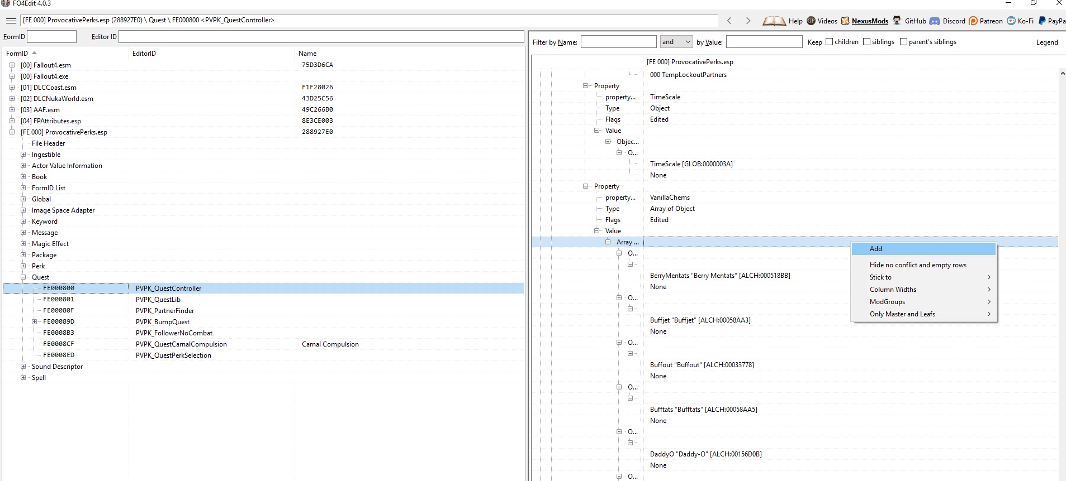The width and height of the screenshot is (1066, 481).
Task: Open the and/or filter combo box
Action: click(x=676, y=42)
